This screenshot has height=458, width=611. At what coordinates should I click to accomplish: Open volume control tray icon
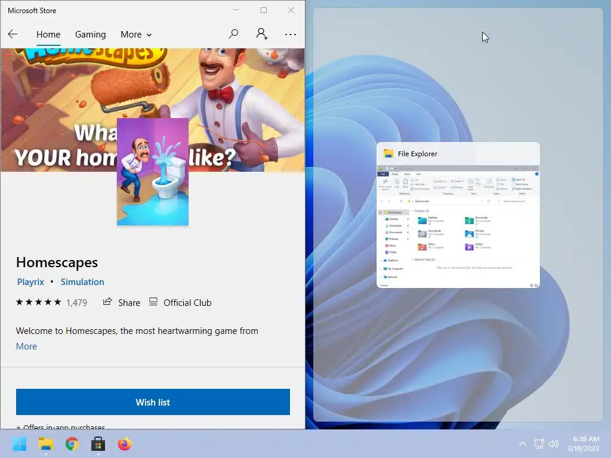554,444
